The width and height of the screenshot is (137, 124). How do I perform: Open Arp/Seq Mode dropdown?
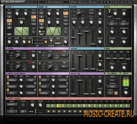[12, 104]
